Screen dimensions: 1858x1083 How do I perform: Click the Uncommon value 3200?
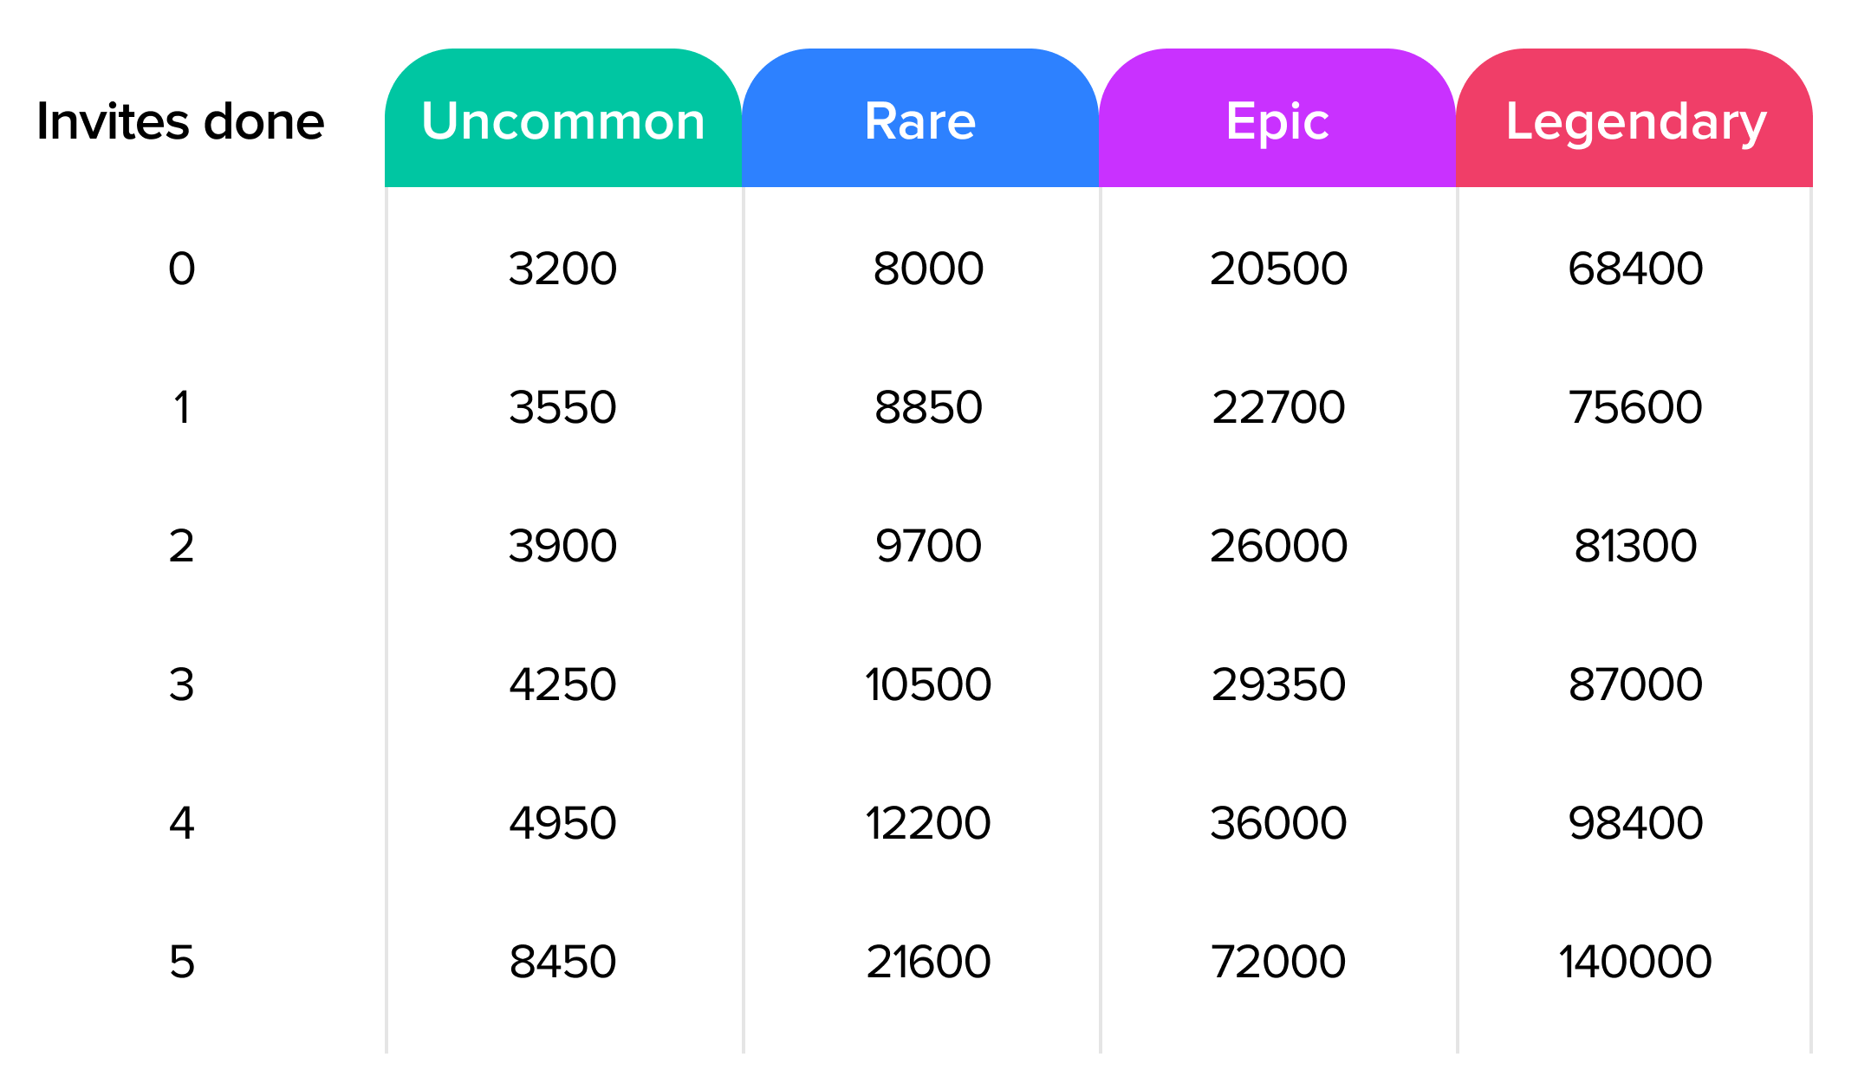coord(562,269)
